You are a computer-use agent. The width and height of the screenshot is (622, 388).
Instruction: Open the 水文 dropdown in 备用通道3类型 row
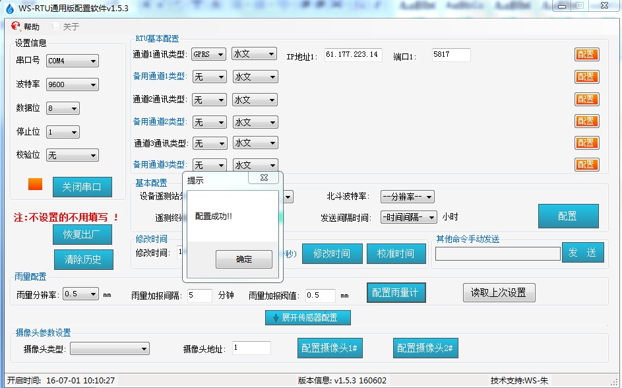(255, 165)
